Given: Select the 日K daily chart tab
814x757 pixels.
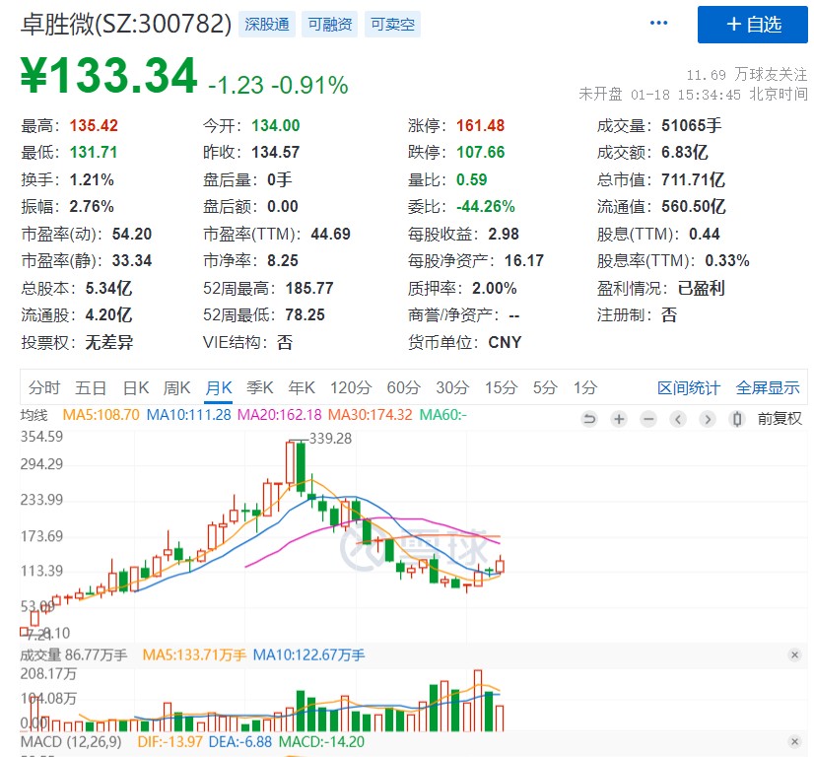Looking at the screenshot, I should pyautogui.click(x=135, y=387).
